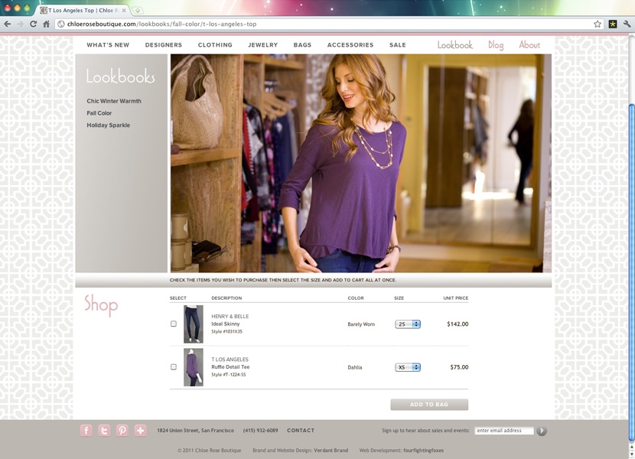Click the HENRY & BELLE brand text
Viewport: 635px width, 459px height.
coord(230,316)
